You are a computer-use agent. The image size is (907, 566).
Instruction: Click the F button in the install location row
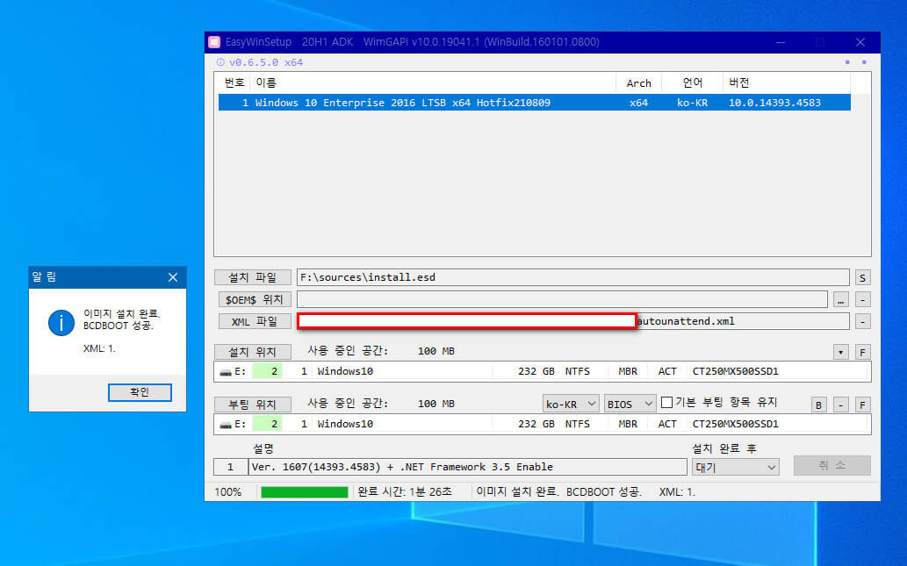(x=862, y=352)
